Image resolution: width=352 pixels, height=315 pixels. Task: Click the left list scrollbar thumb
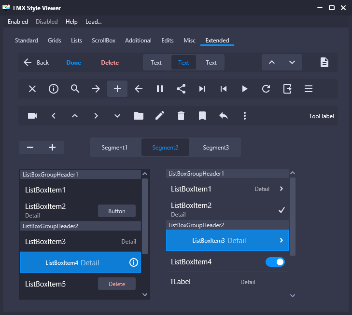click(145, 217)
